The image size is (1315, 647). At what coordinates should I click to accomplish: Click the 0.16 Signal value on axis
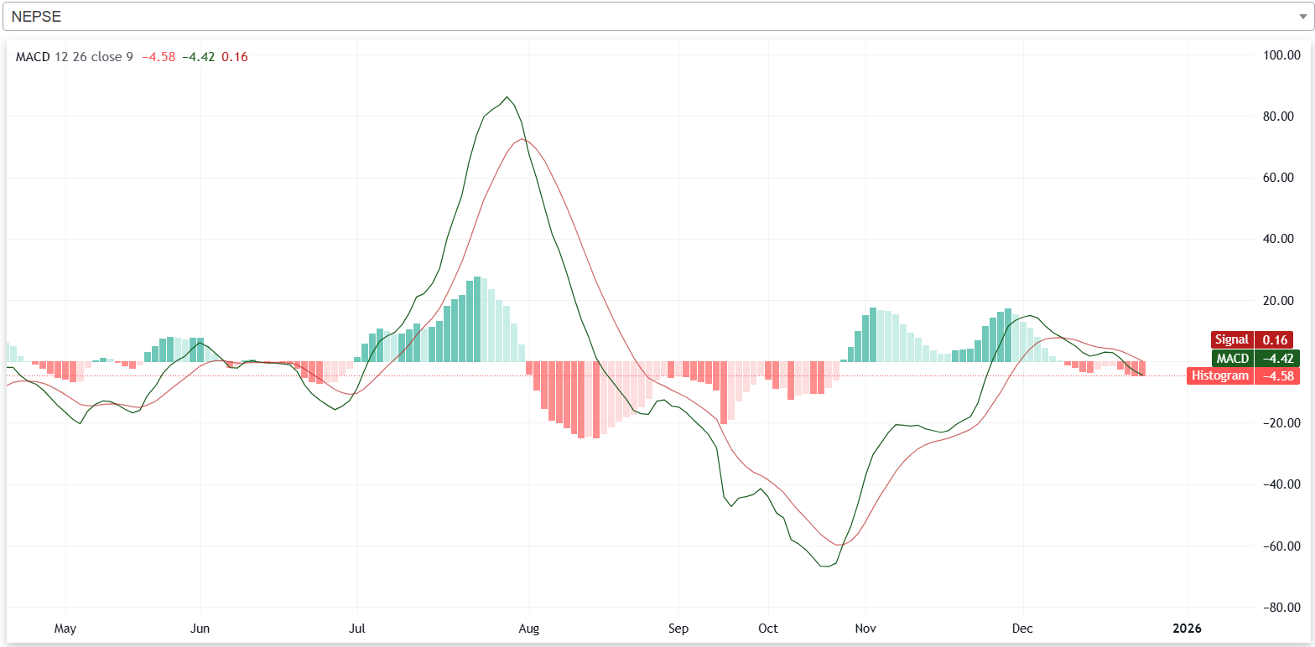point(1275,340)
